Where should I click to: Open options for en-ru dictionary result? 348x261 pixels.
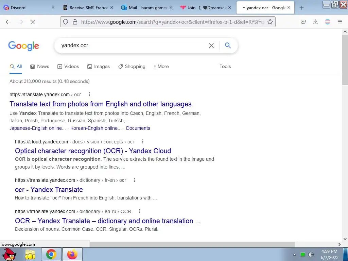(140, 211)
